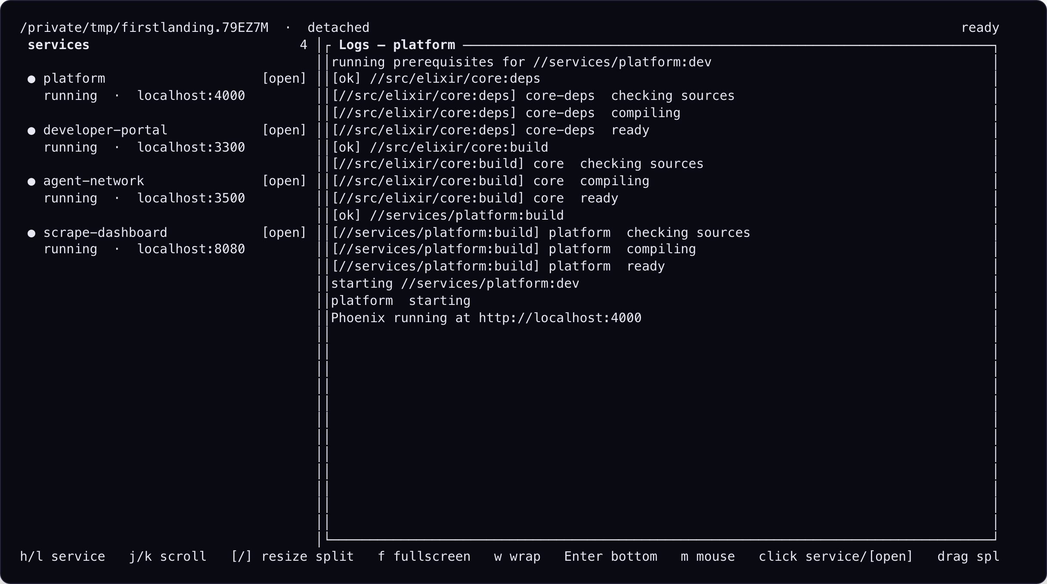Click log line 'Phoenix running at http://localhost:4000'
Image resolution: width=1047 pixels, height=584 pixels.
click(486, 318)
